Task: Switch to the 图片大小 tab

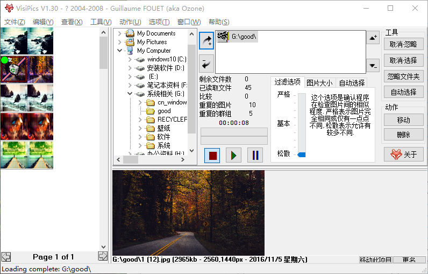Action: click(x=320, y=83)
